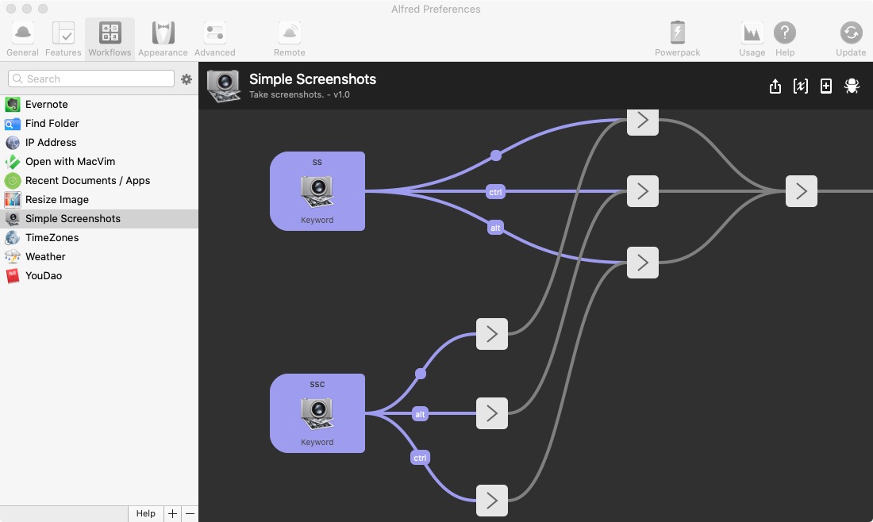Select the Weather workflow
The image size is (873, 522).
tap(99, 256)
